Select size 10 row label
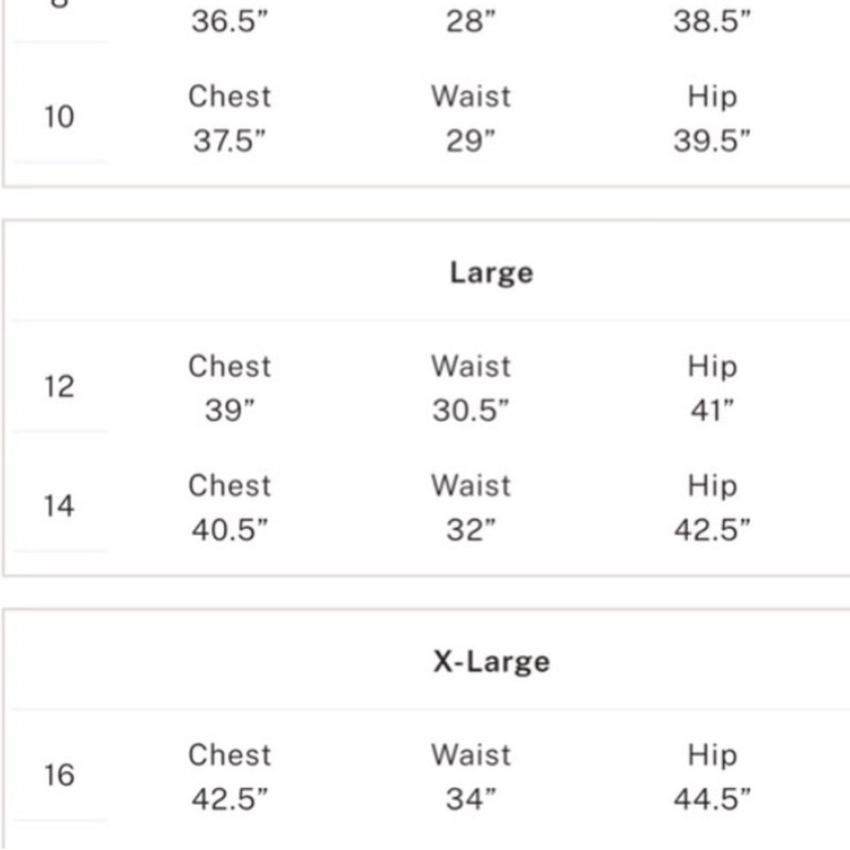850x850 pixels. pyautogui.click(x=59, y=116)
